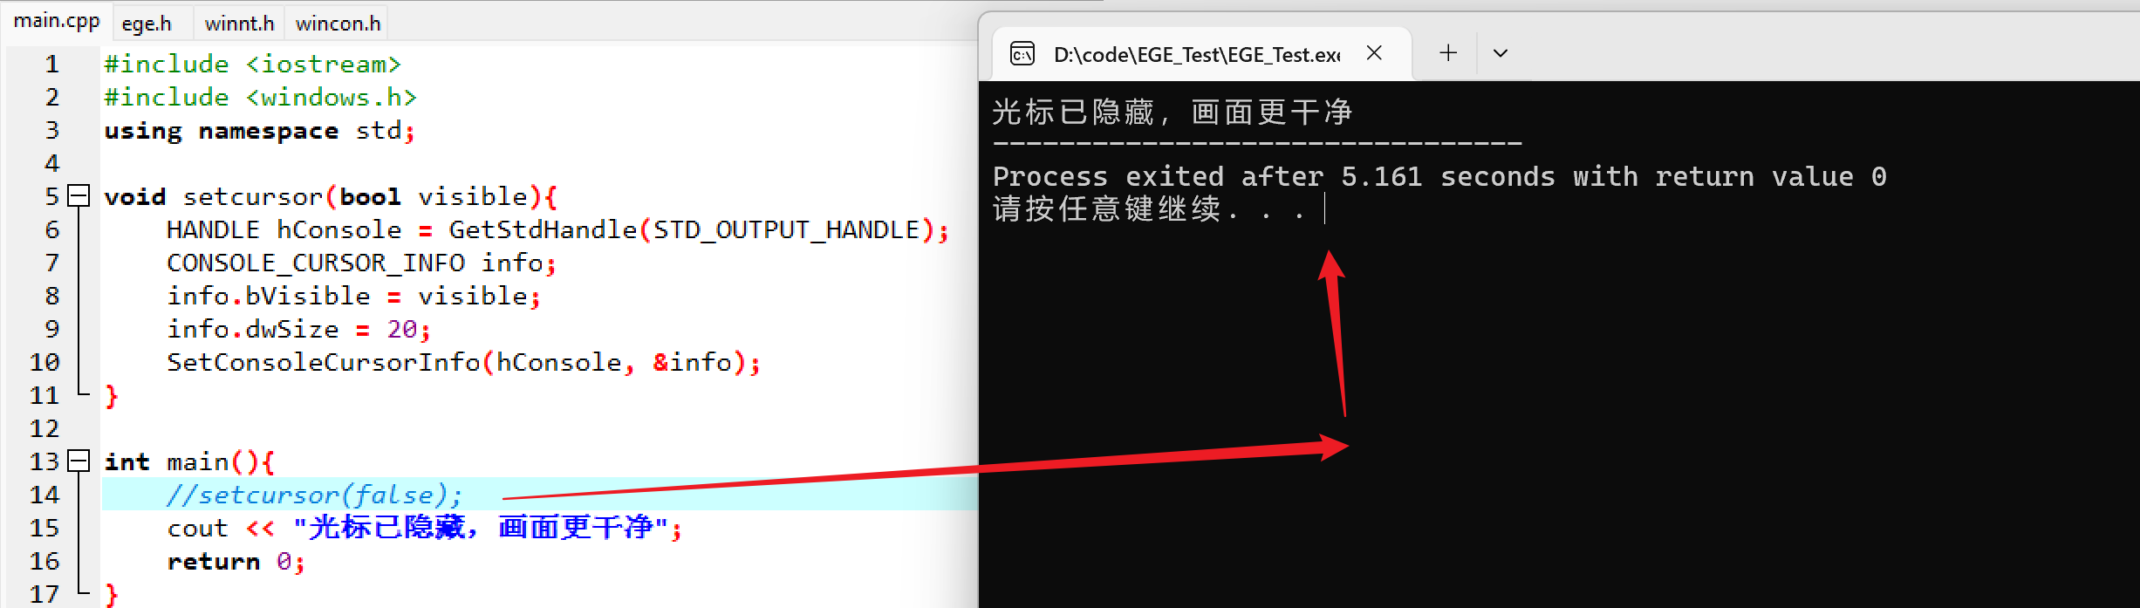
Task: Close the EGE_Test.exe terminal tab
Action: click(x=1374, y=53)
